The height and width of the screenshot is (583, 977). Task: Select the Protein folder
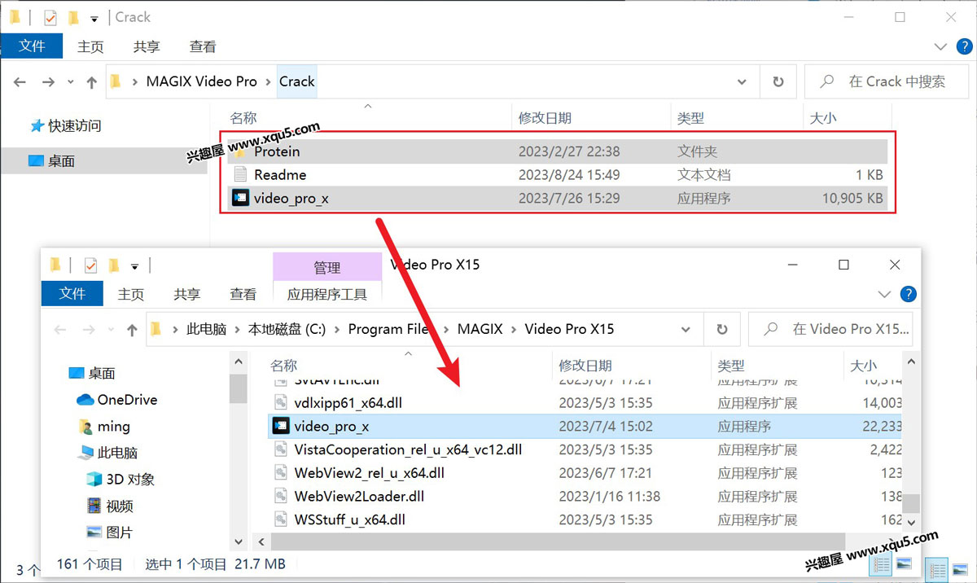point(555,151)
